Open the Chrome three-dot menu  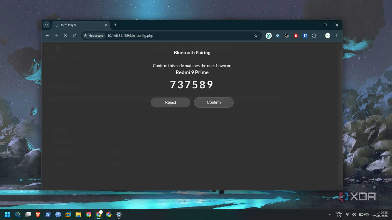pyautogui.click(x=337, y=36)
